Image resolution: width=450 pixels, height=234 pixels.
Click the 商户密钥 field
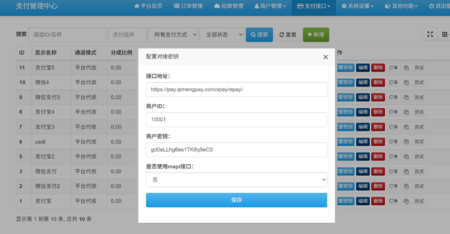pos(236,150)
